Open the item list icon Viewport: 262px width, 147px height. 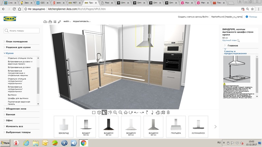tap(55, 22)
